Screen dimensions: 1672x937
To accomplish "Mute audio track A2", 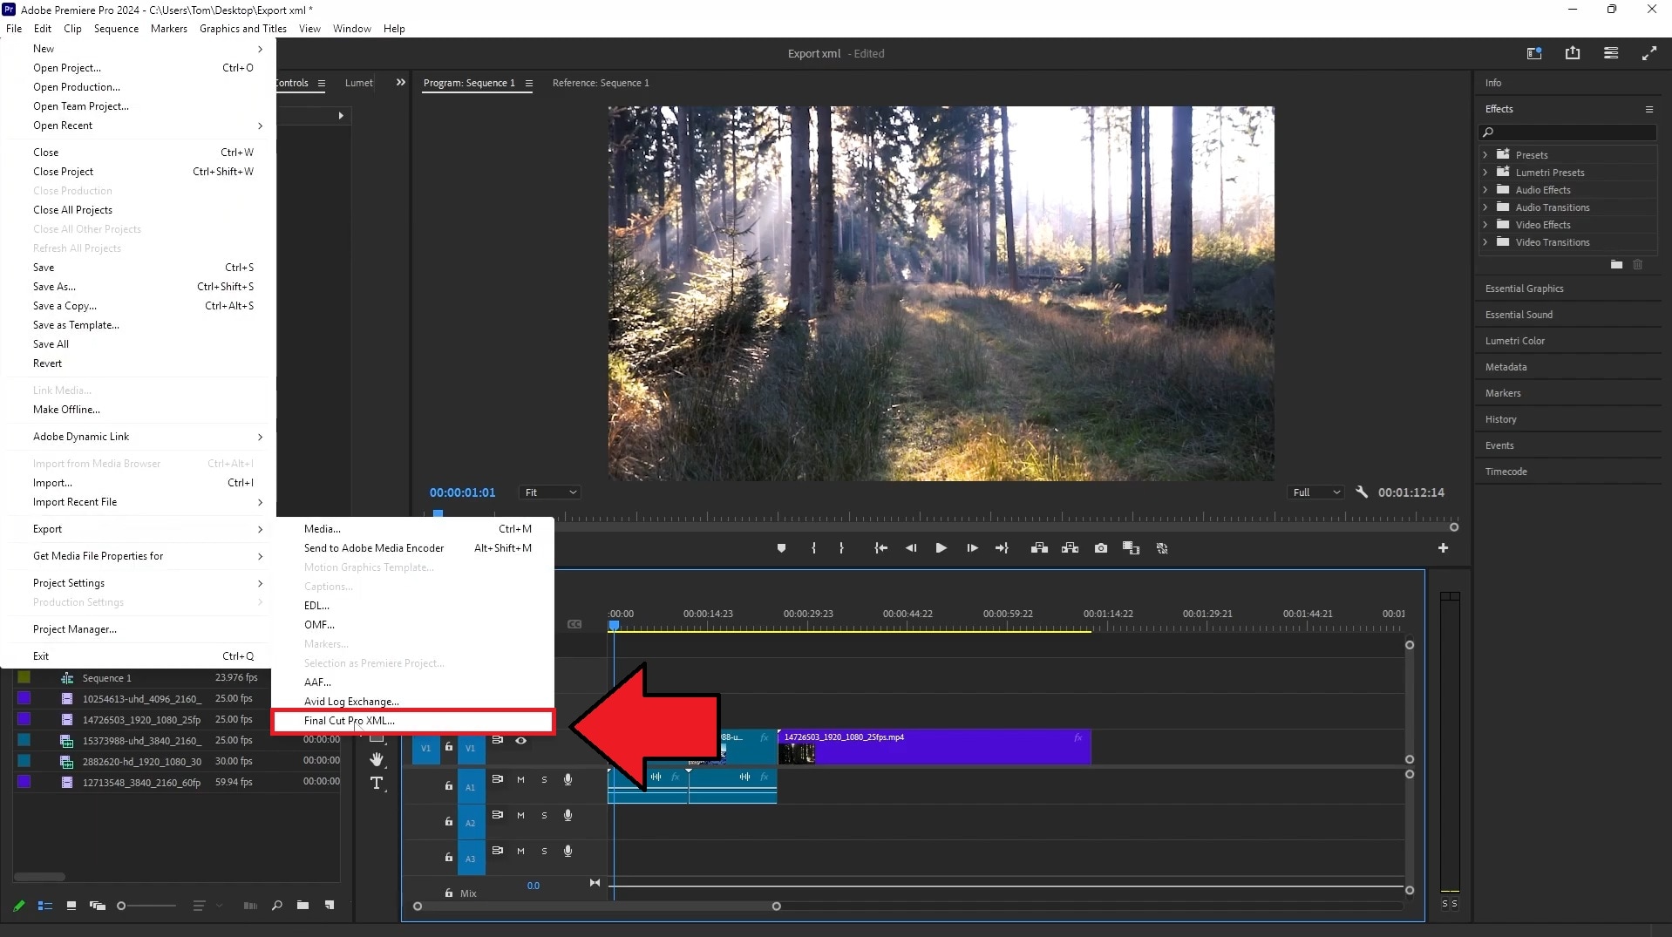I will coord(520,816).
